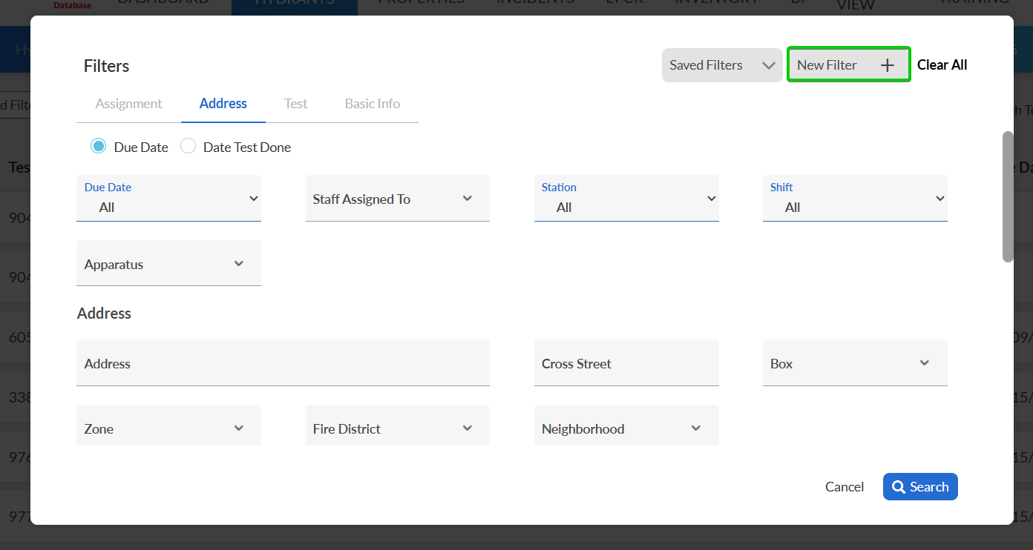Image resolution: width=1033 pixels, height=550 pixels.
Task: Select the Date Test Done radio button
Action: tap(188, 147)
